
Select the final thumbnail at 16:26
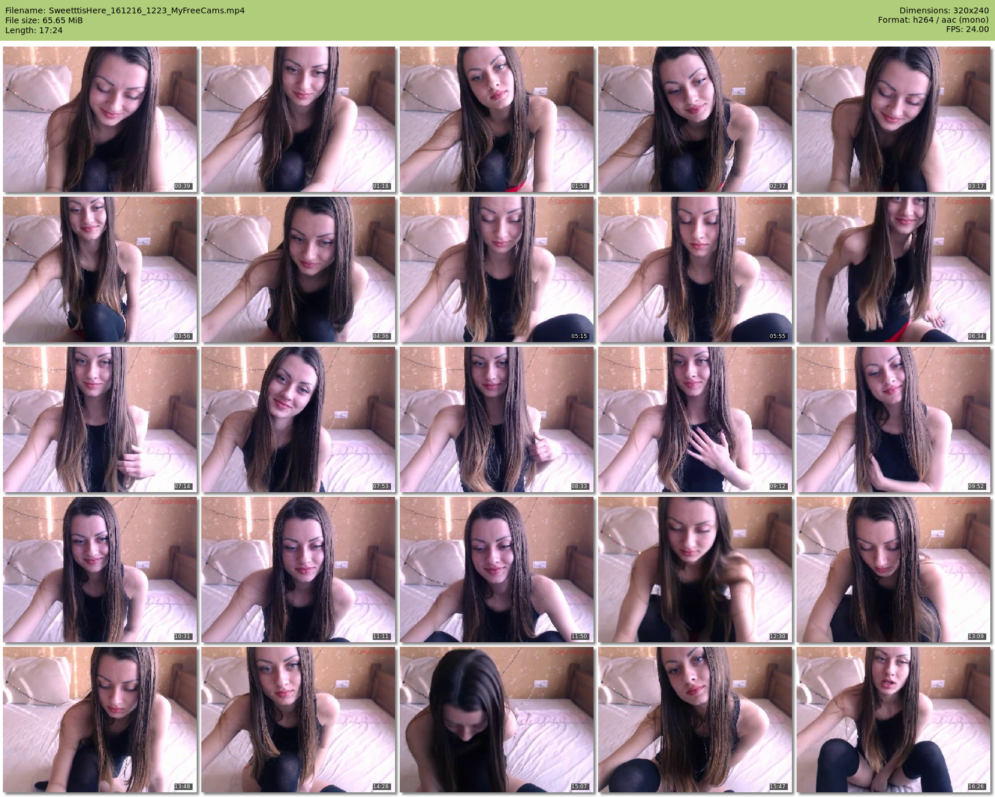click(893, 720)
